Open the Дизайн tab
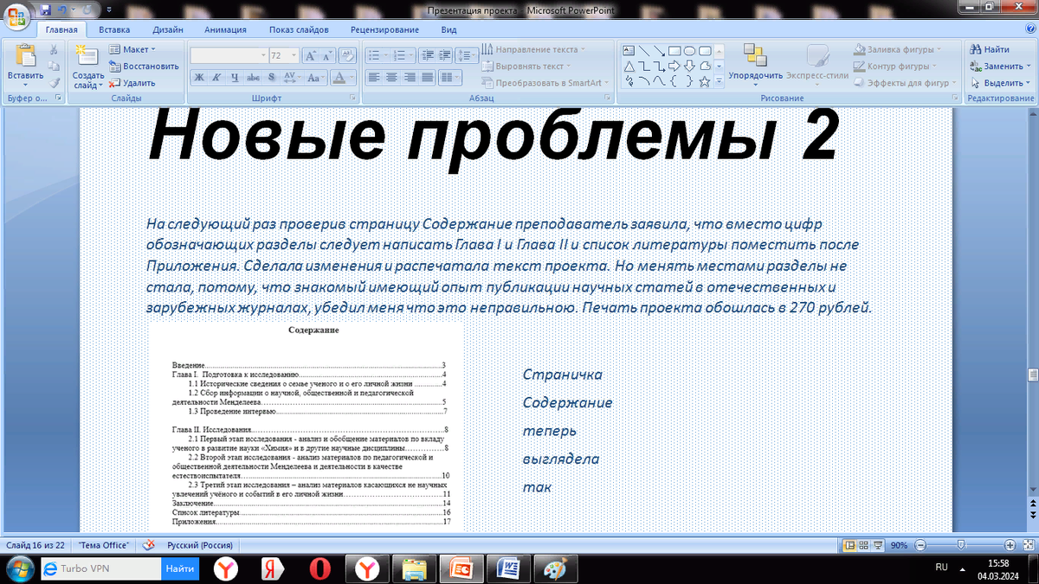 pos(167,29)
